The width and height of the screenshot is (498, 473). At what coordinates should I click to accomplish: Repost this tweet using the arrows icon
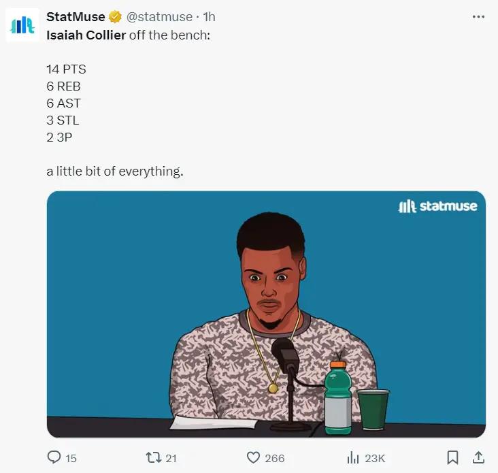click(152, 457)
